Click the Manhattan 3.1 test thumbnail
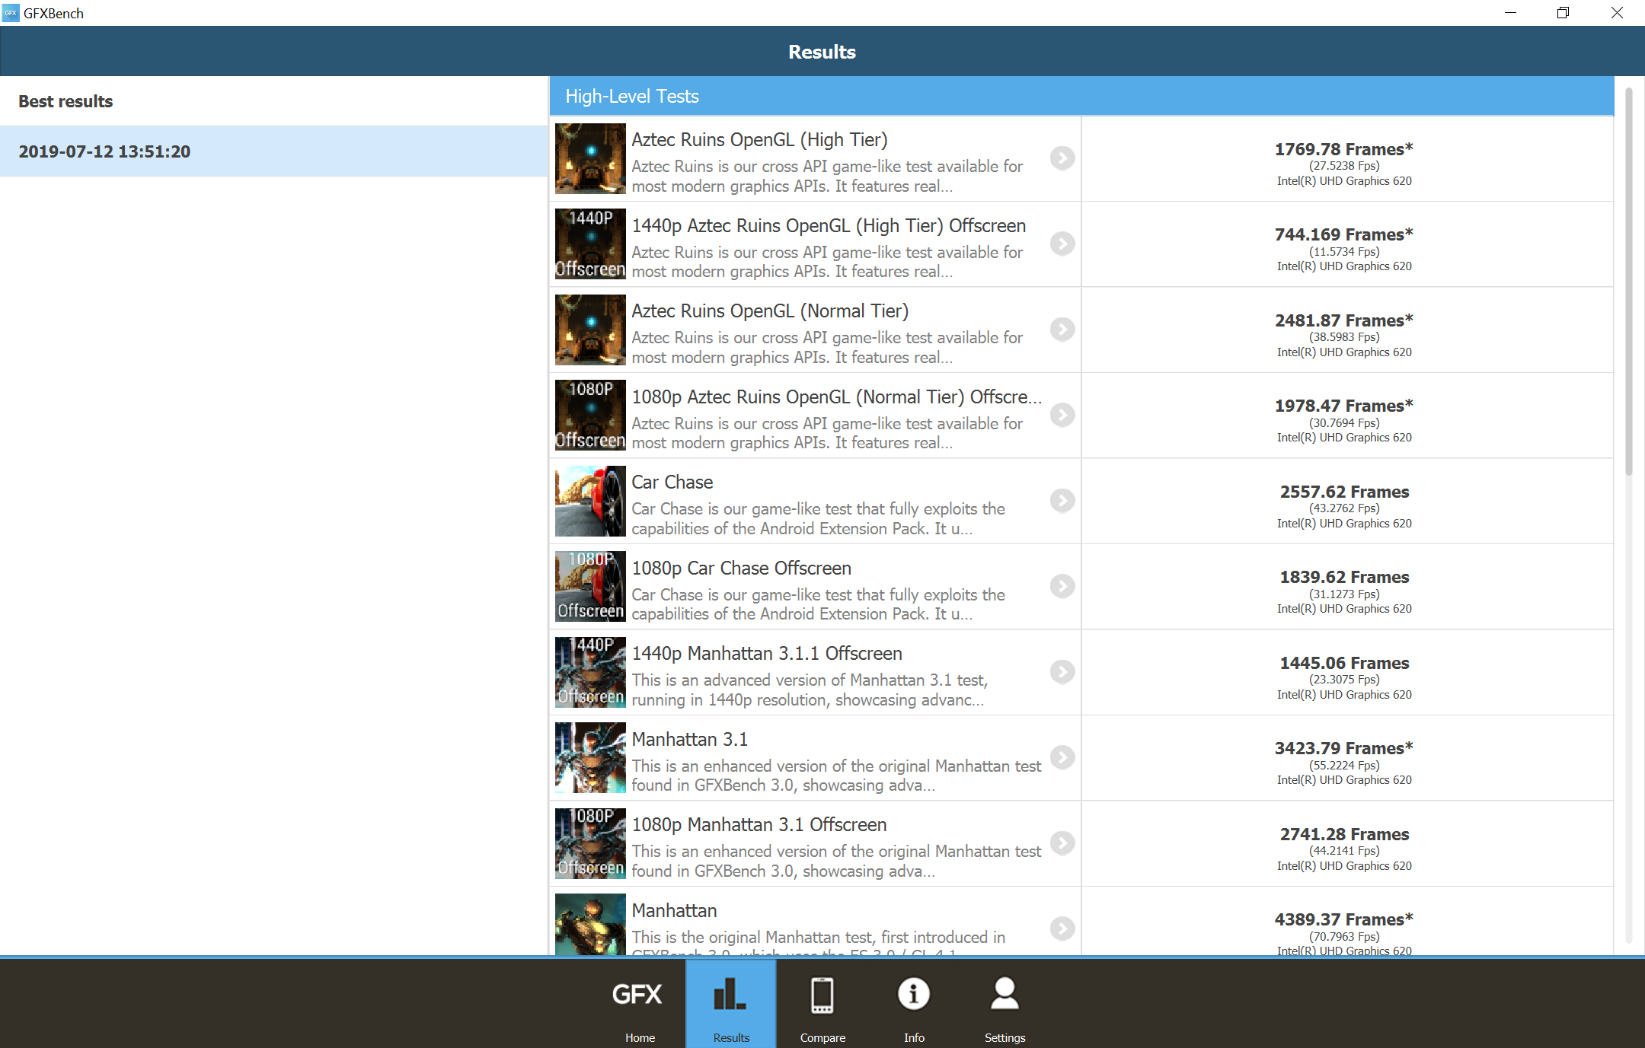 (x=590, y=757)
